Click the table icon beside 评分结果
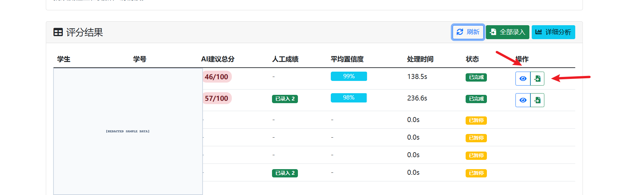 click(x=58, y=32)
